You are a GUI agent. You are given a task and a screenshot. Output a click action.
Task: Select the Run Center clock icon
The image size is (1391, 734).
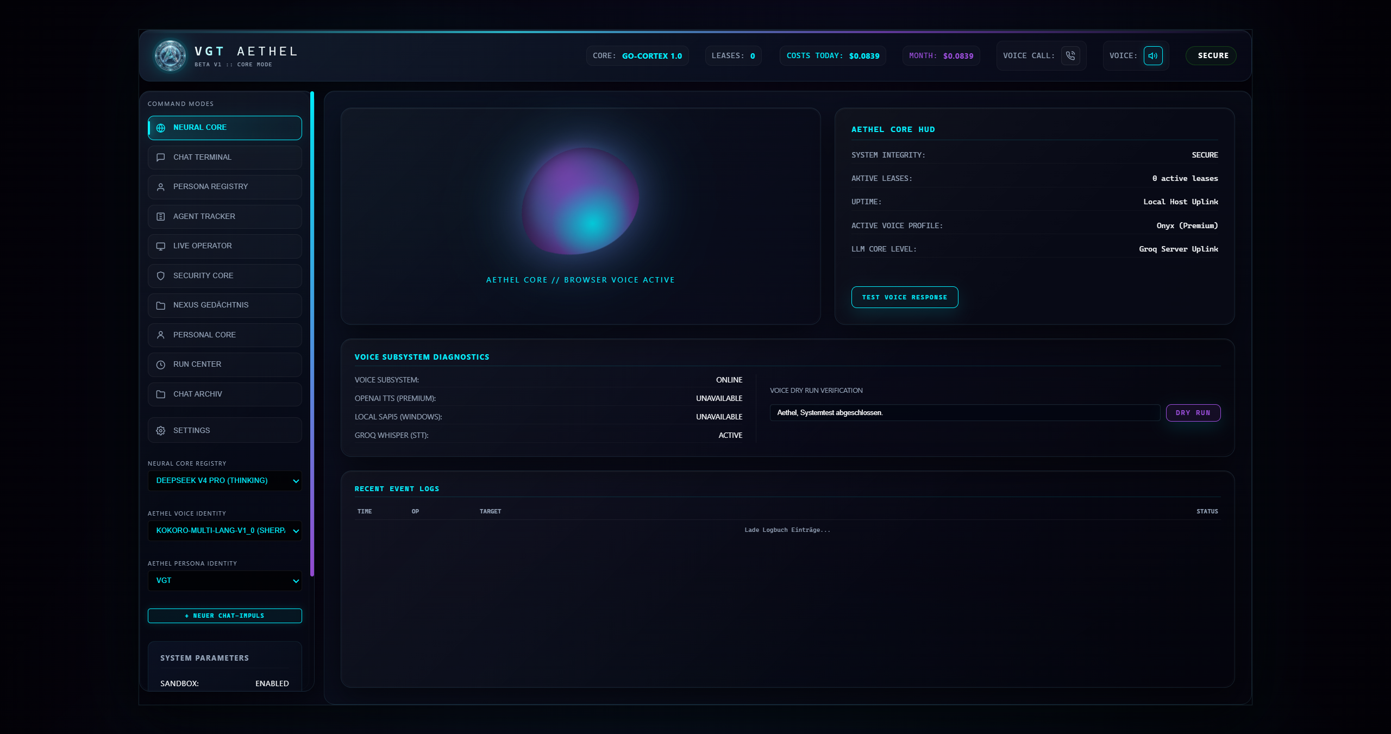161,365
